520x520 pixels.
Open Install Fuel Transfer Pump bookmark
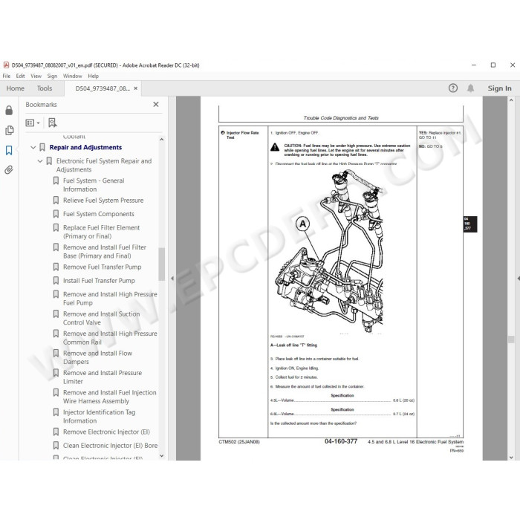[99, 281]
